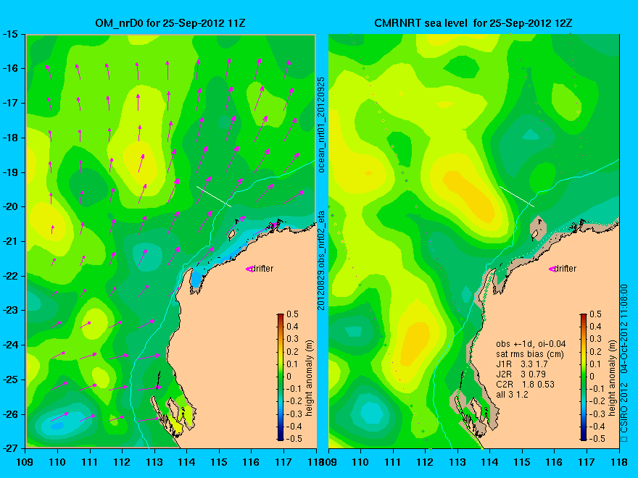Click the '-22' latitude axis label
638x478 pixels.
point(10,276)
